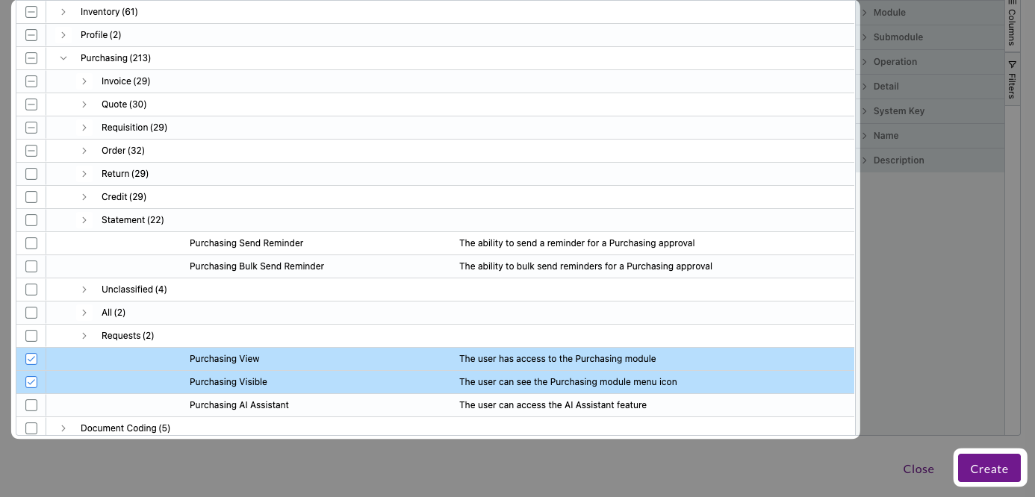The height and width of the screenshot is (497, 1035).
Task: Expand the Quote (30) subgroup chevron
Action: click(x=84, y=104)
